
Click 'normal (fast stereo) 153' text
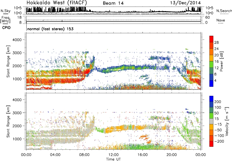click(50, 29)
